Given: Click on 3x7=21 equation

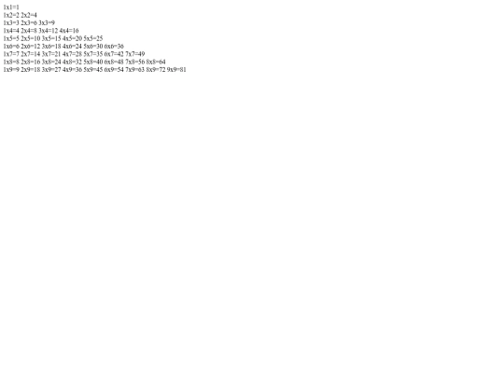Looking at the screenshot, I should coord(51,54).
